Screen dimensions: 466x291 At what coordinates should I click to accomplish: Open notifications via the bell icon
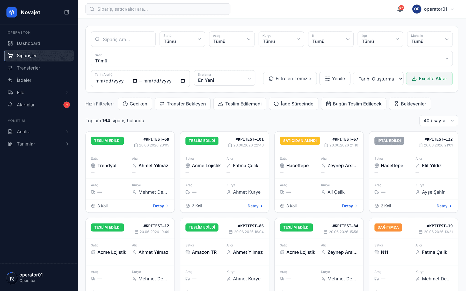point(400,9)
